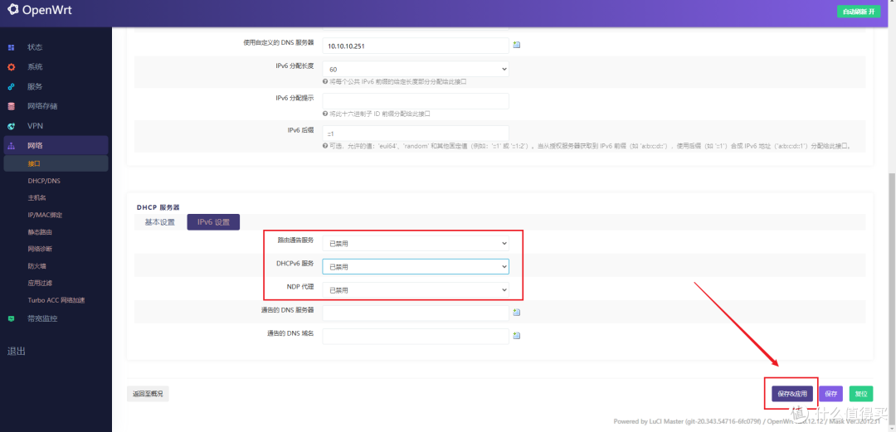
Task: Collapse the 网络 menu
Action: pos(56,146)
